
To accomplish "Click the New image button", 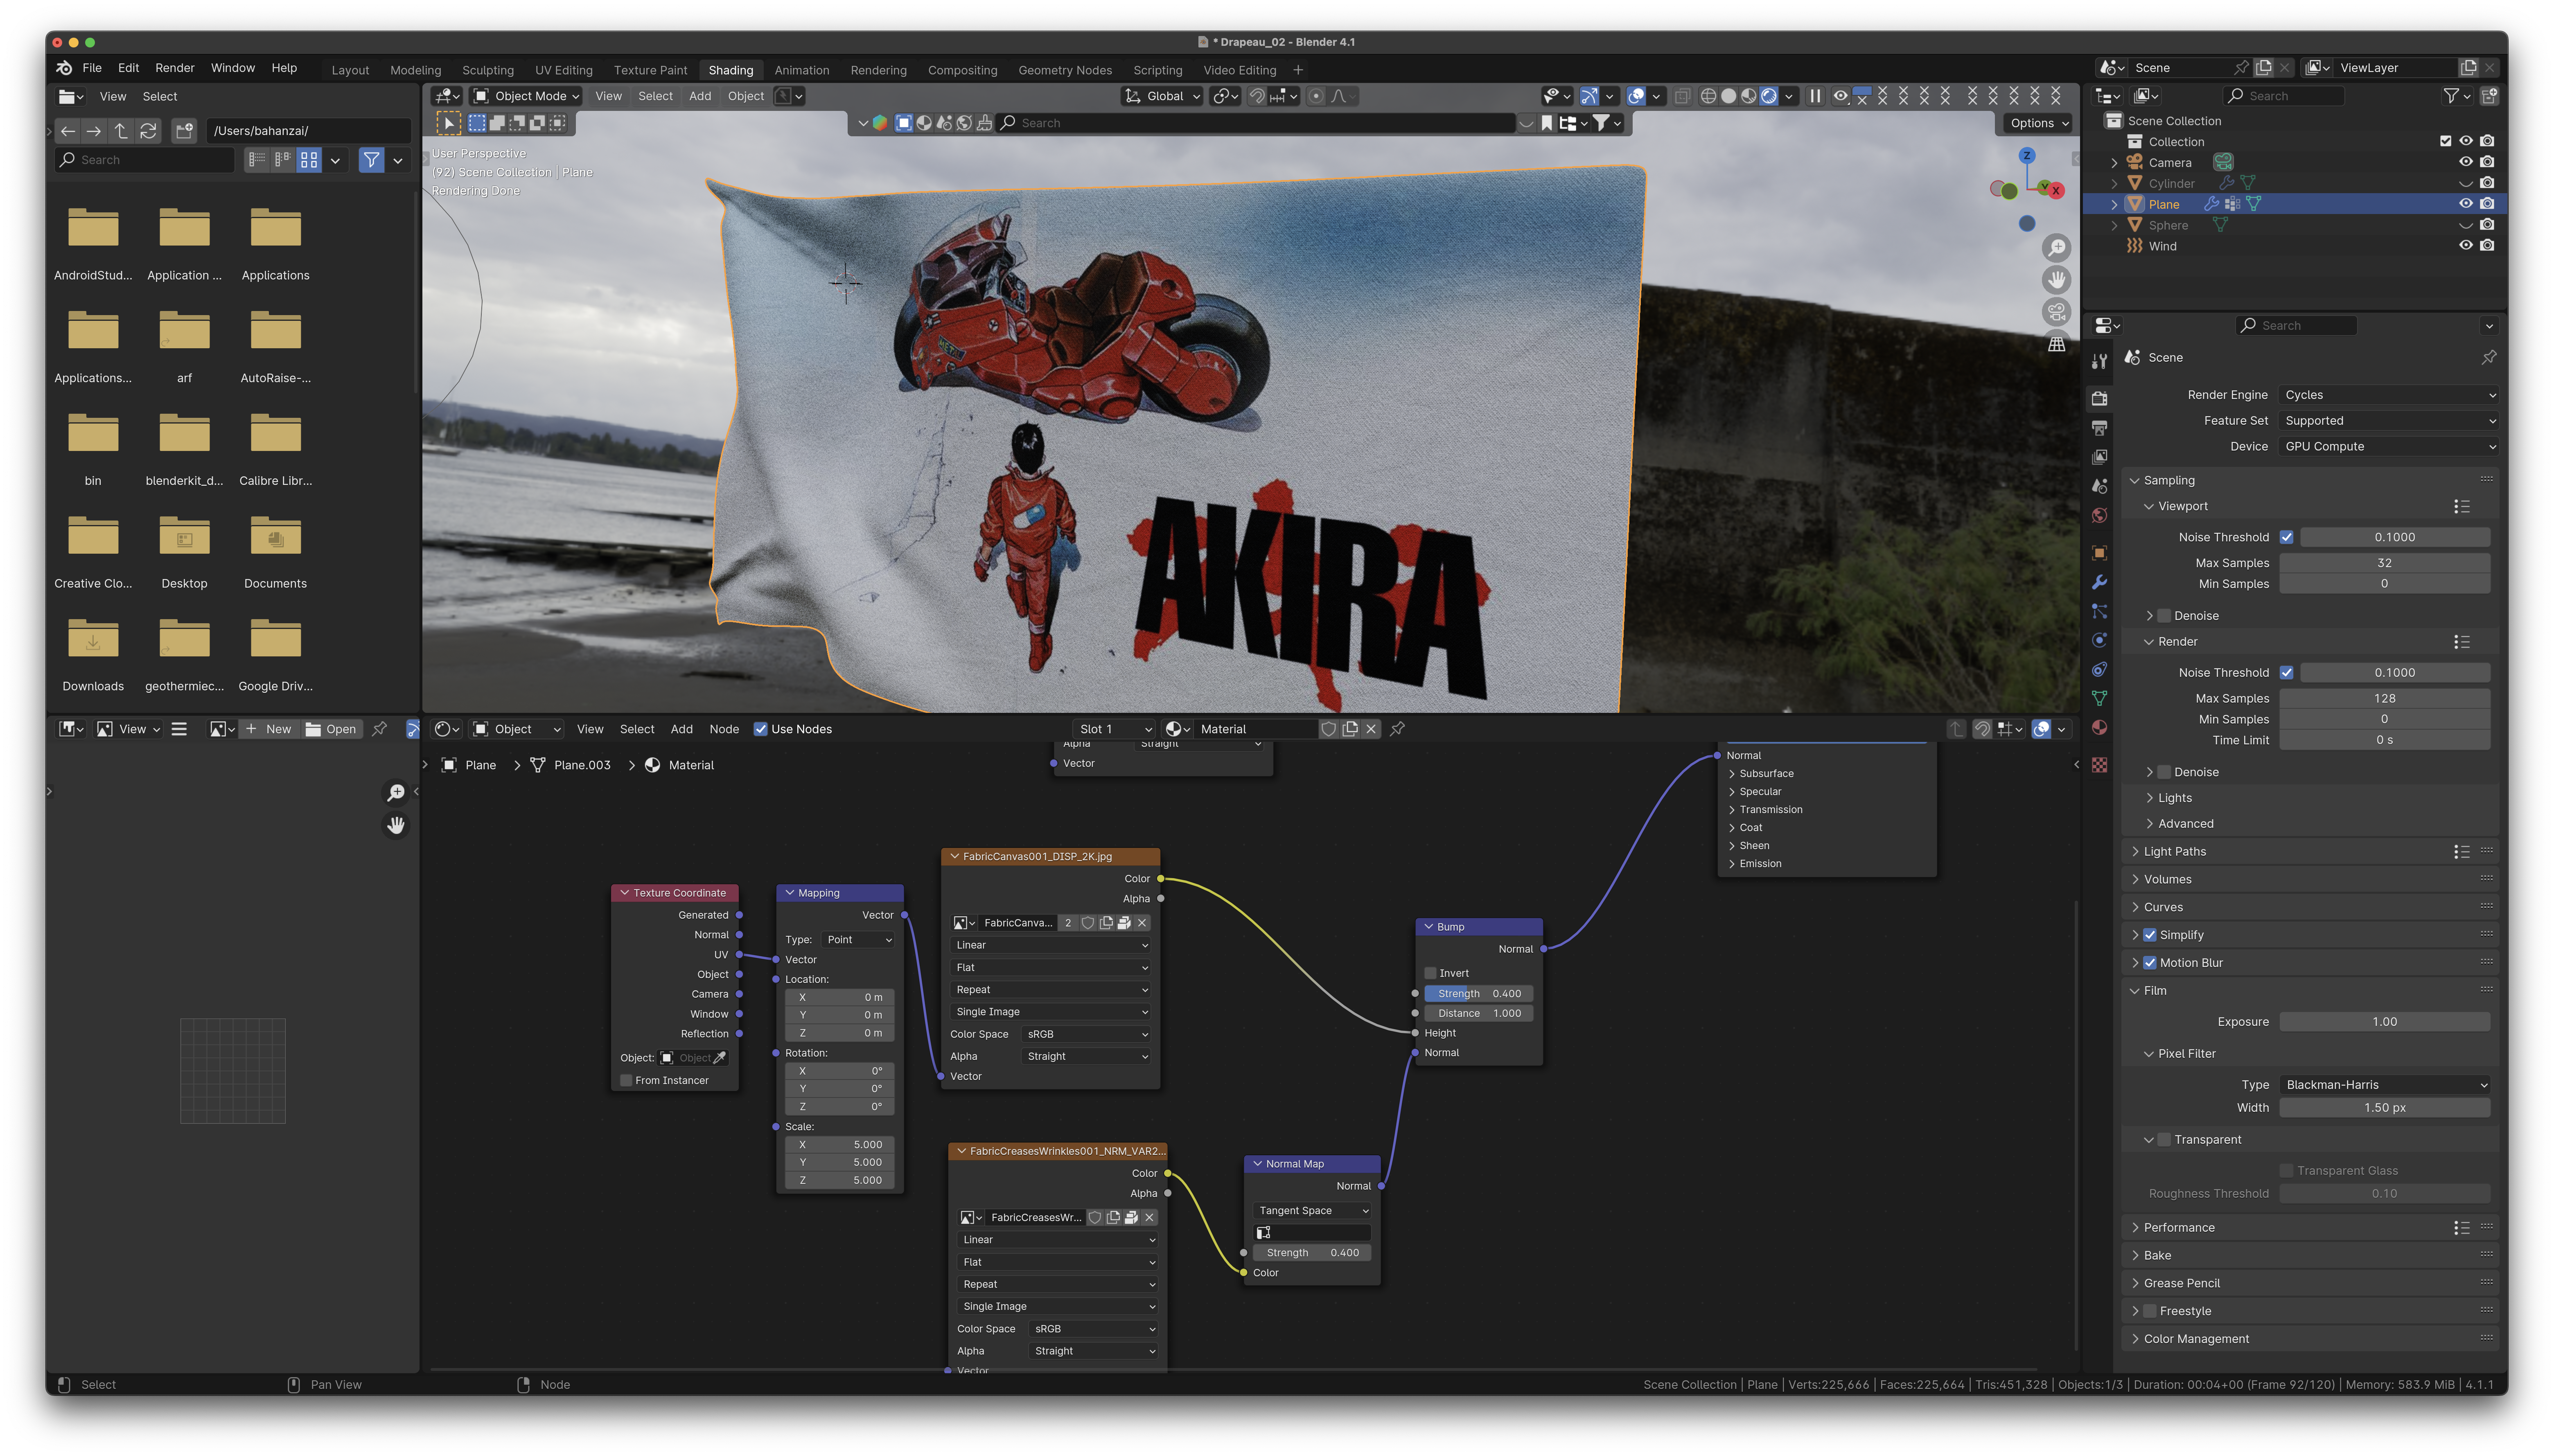I will (x=269, y=729).
